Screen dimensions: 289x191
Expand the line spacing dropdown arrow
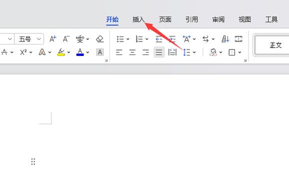(194, 52)
